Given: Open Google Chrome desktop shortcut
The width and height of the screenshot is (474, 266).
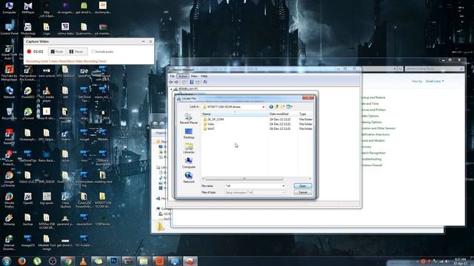Looking at the screenshot, I should [9, 179].
